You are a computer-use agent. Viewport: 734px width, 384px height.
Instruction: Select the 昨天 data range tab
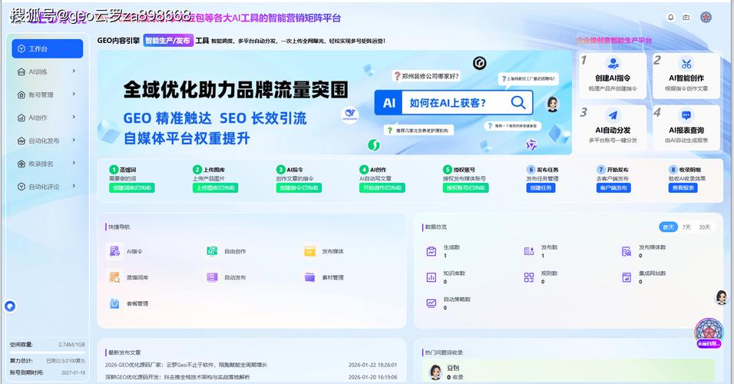click(x=668, y=227)
